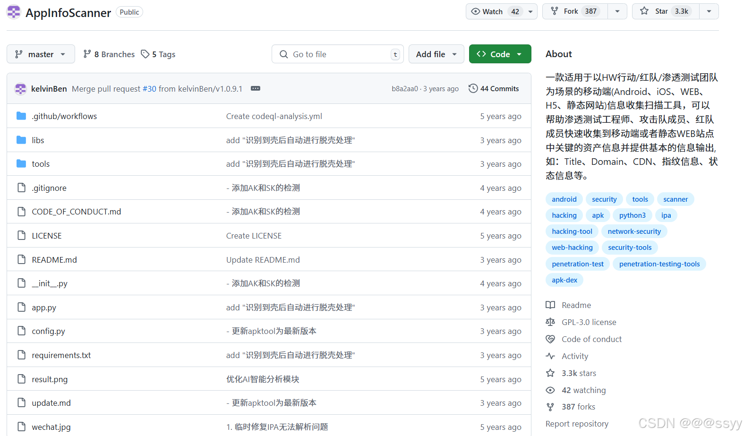The width and height of the screenshot is (744, 436).
Task: Open the penetration-testing-tools topic tag
Action: pyautogui.click(x=659, y=264)
